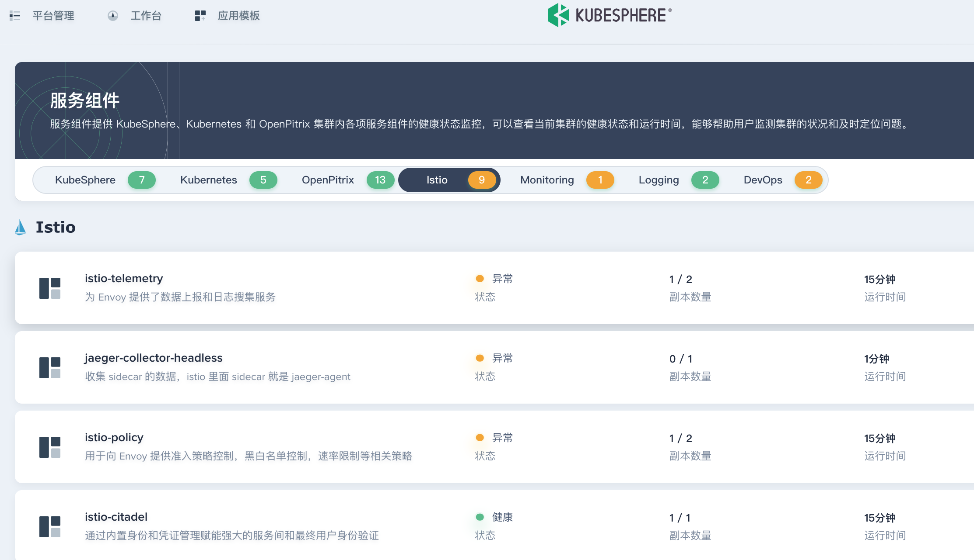Click jaeger-collector-headless uptime 1分钟
Viewport: 974px width, 560px height.
click(876, 359)
